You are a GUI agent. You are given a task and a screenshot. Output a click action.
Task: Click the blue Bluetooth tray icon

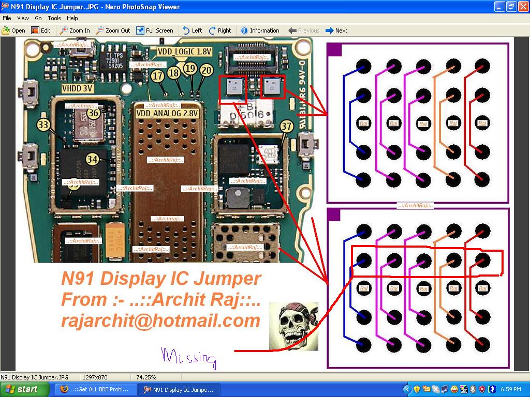tap(492, 390)
